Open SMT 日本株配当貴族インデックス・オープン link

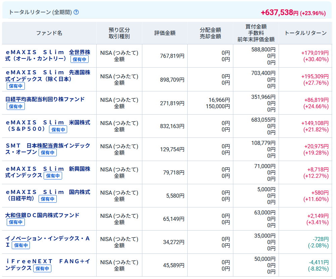pyautogui.click(x=48, y=149)
